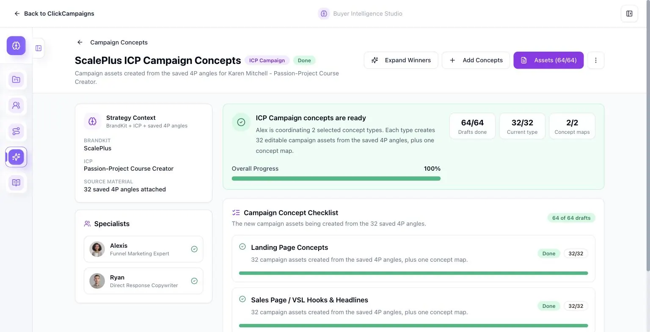Open the folder chart sidebar icon
650x332 pixels.
[16, 79]
